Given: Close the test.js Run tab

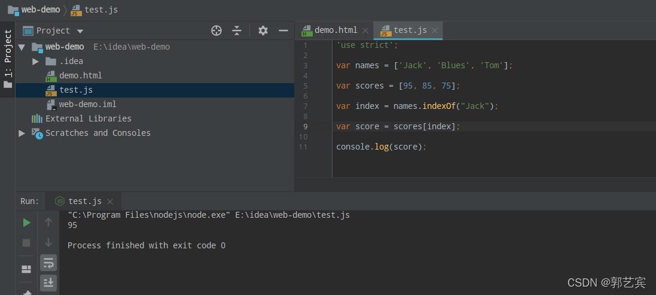Looking at the screenshot, I should pos(110,202).
